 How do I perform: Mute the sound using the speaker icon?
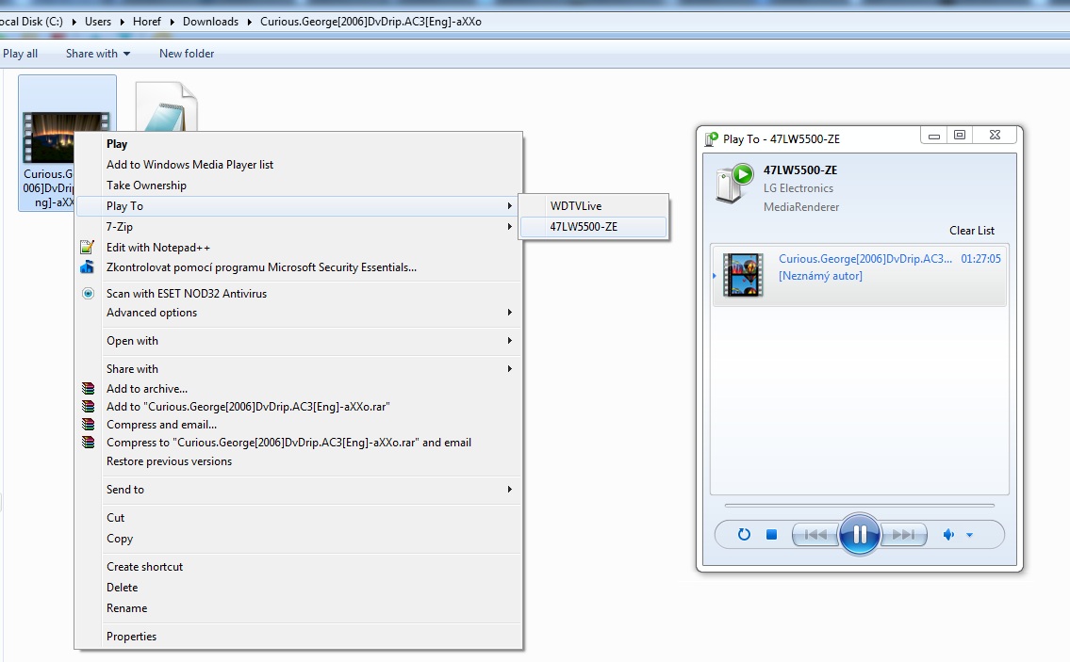tap(948, 535)
